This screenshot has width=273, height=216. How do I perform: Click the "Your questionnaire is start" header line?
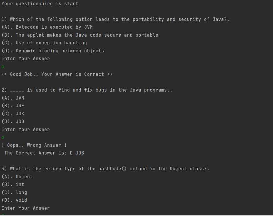(x=40, y=4)
